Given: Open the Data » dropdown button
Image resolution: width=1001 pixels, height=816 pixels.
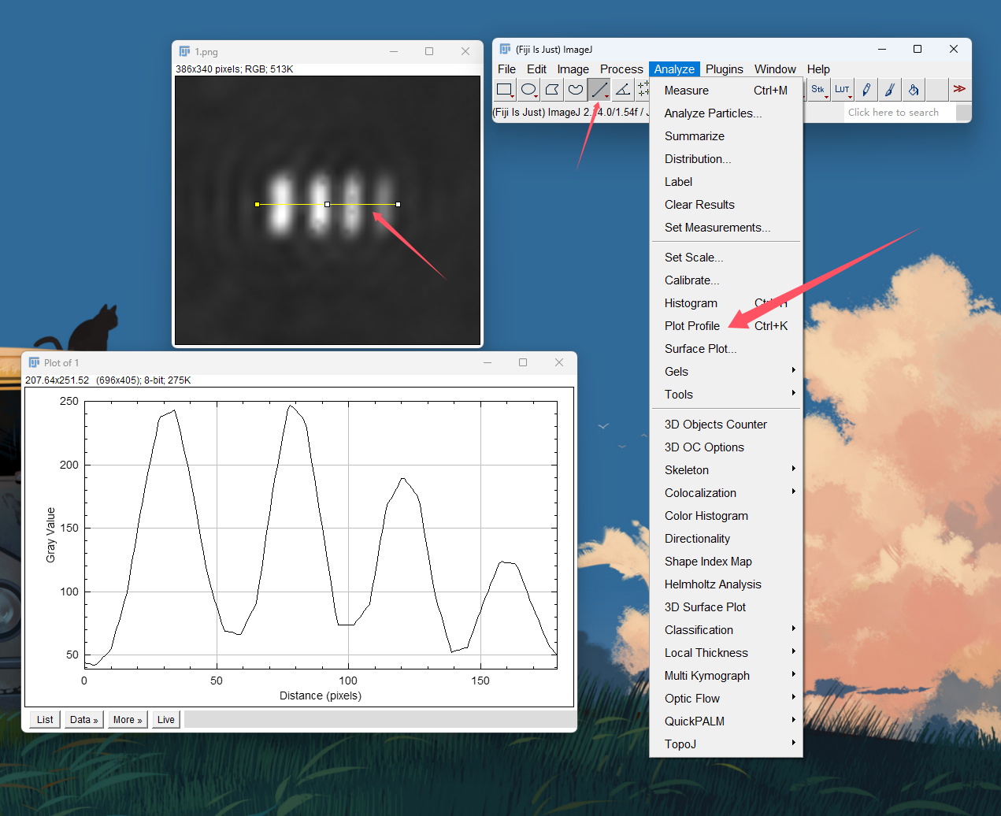Looking at the screenshot, I should click(84, 720).
